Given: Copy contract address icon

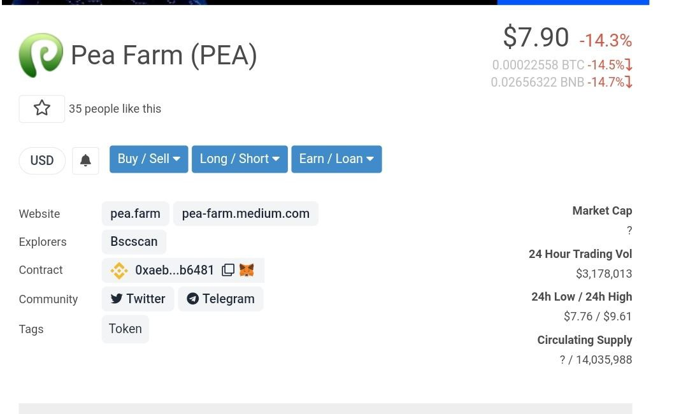Looking at the screenshot, I should click(x=228, y=269).
